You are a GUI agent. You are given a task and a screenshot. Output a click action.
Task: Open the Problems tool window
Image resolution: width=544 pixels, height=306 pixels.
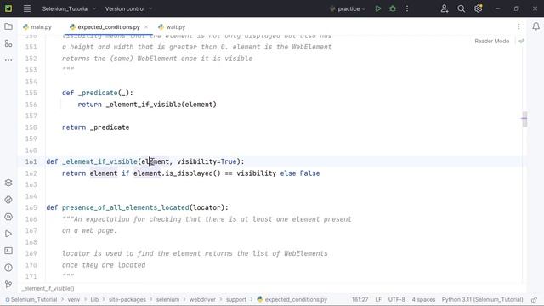click(x=8, y=268)
